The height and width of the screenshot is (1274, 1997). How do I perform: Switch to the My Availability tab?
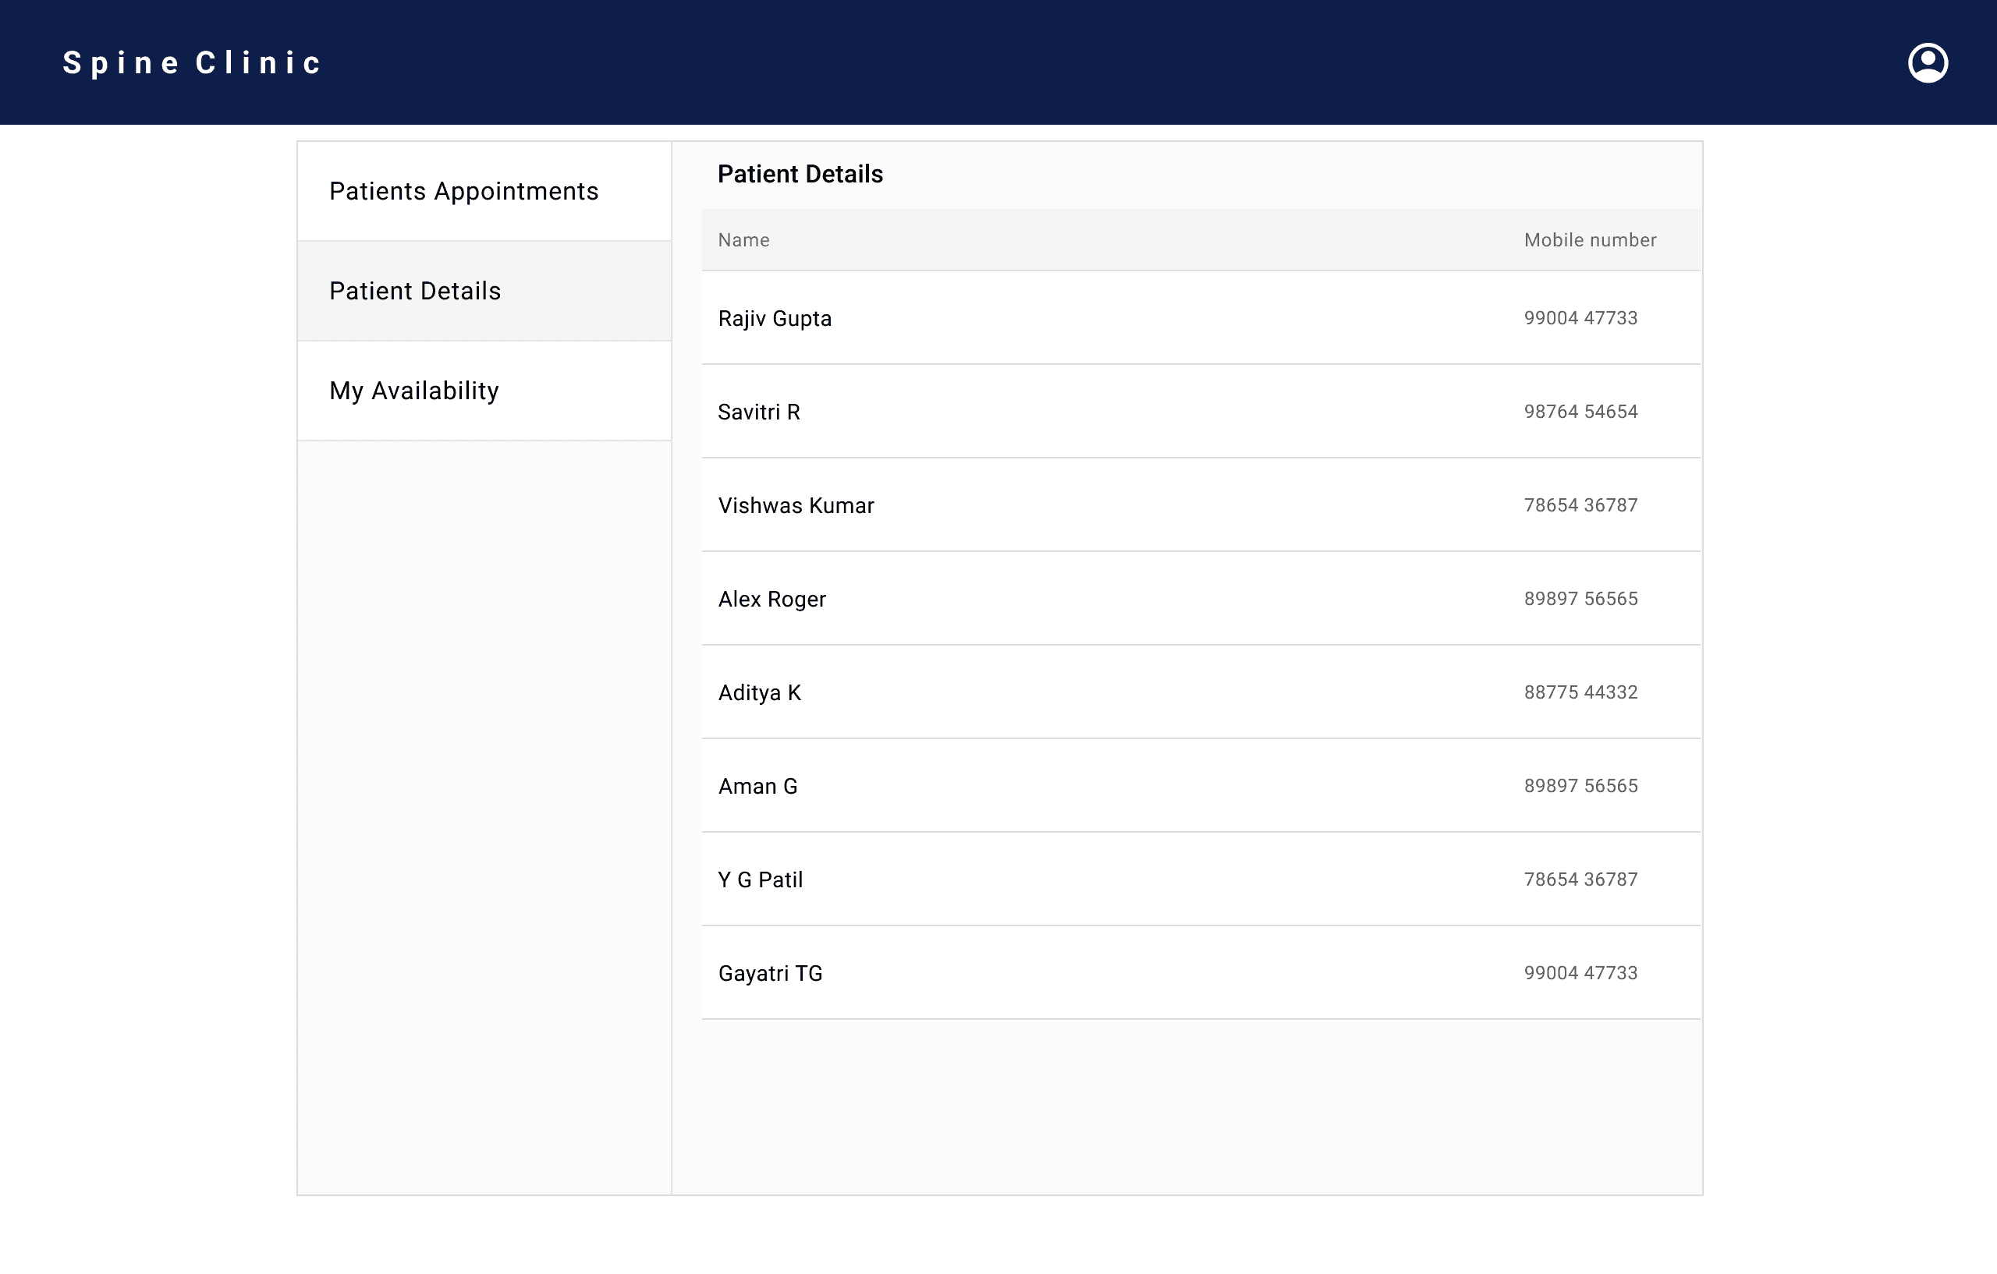413,391
